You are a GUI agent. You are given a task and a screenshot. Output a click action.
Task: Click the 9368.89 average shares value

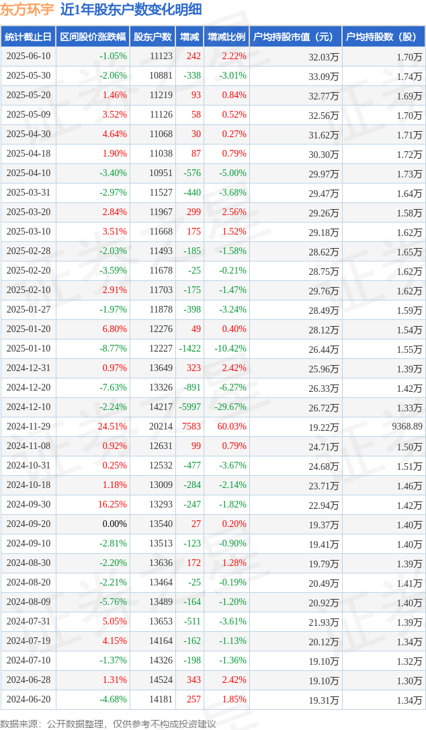[x=407, y=426]
